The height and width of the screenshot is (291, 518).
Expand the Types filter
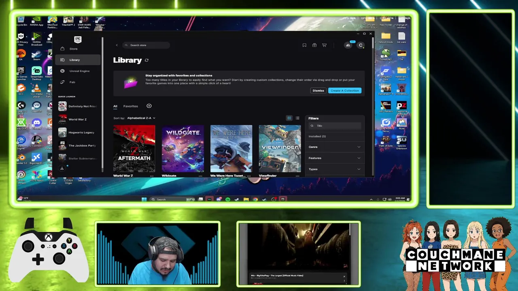click(x=335, y=169)
